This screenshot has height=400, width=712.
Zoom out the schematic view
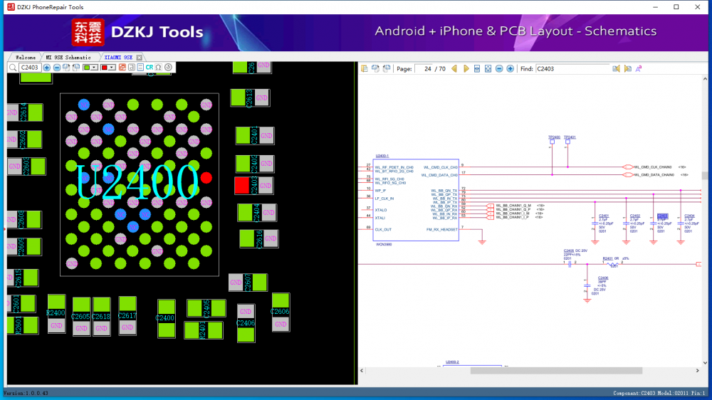pos(499,69)
